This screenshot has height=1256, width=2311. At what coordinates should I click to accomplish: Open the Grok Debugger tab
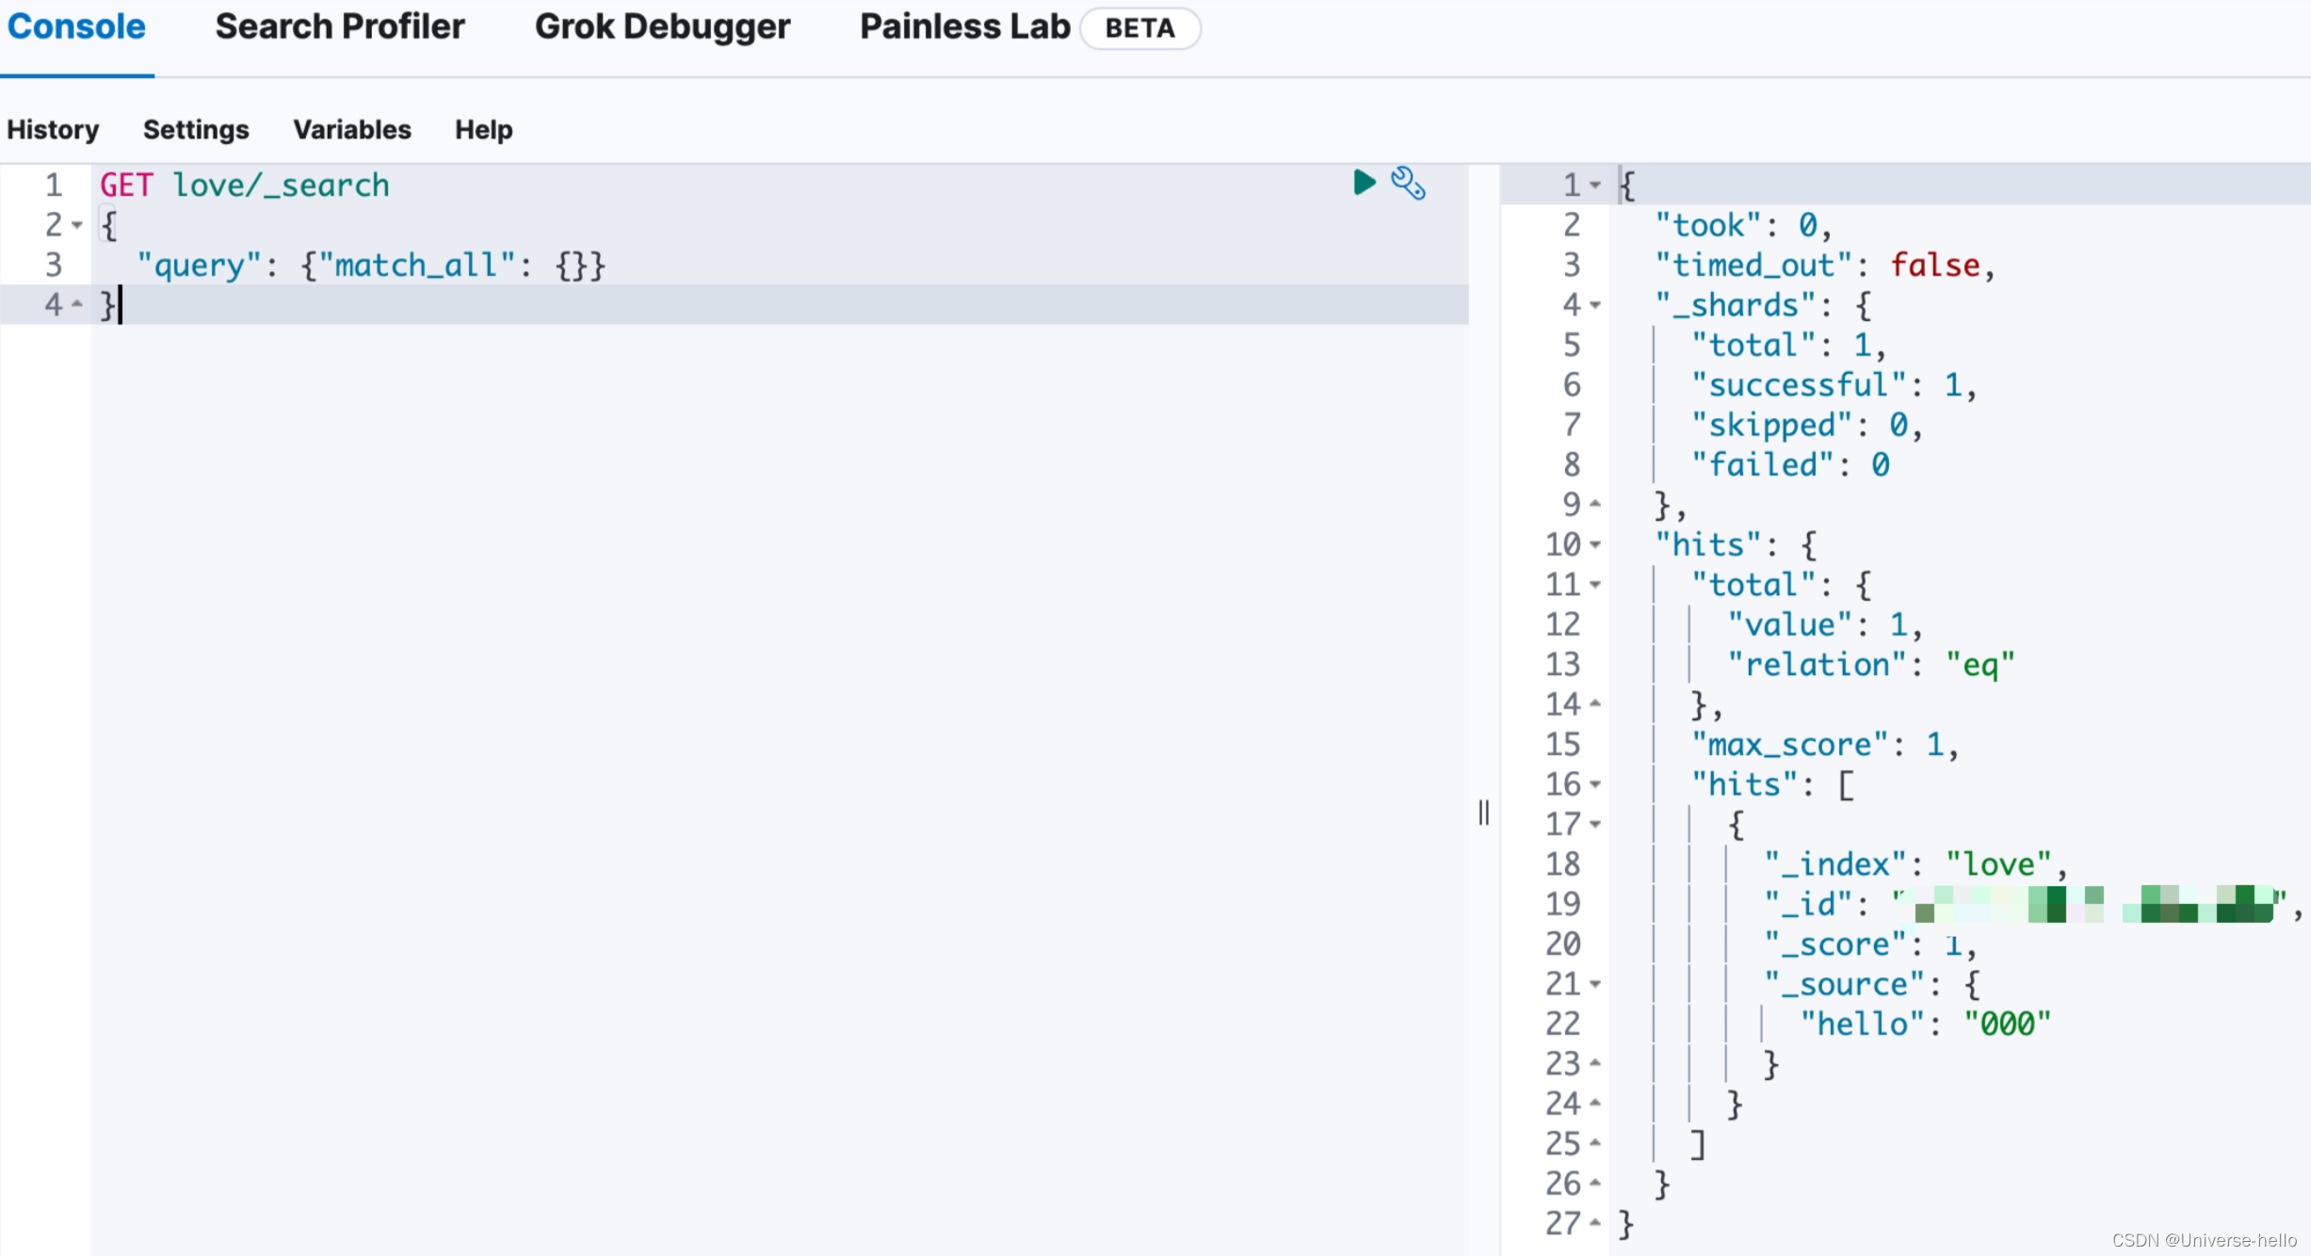662,27
